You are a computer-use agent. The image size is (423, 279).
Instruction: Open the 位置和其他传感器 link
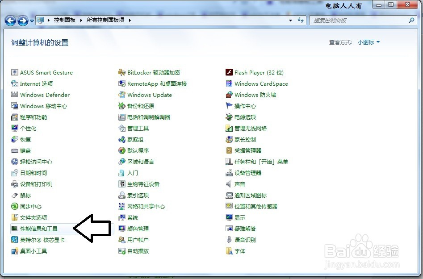(256, 206)
